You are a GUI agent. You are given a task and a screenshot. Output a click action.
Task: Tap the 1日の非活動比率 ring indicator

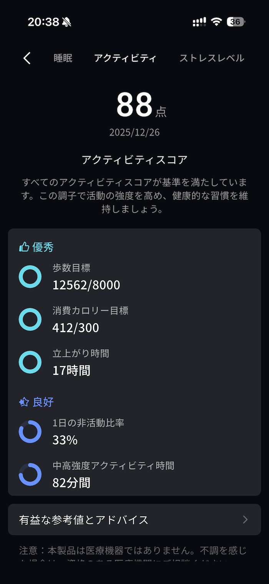tap(30, 432)
